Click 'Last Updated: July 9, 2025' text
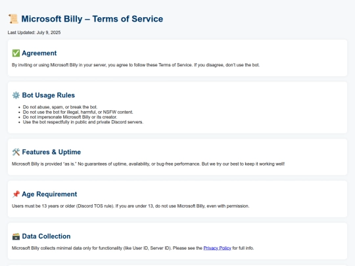This screenshot has height=266, width=355. click(x=34, y=33)
